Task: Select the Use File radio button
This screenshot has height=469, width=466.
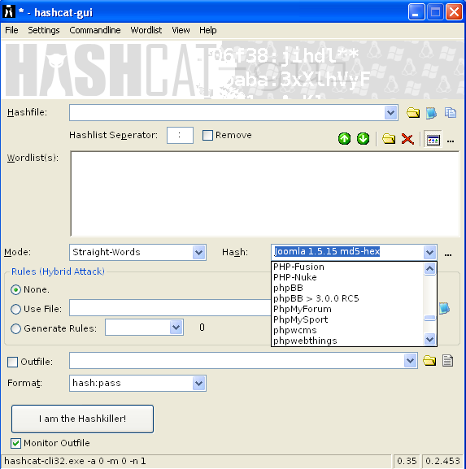Action: click(15, 309)
